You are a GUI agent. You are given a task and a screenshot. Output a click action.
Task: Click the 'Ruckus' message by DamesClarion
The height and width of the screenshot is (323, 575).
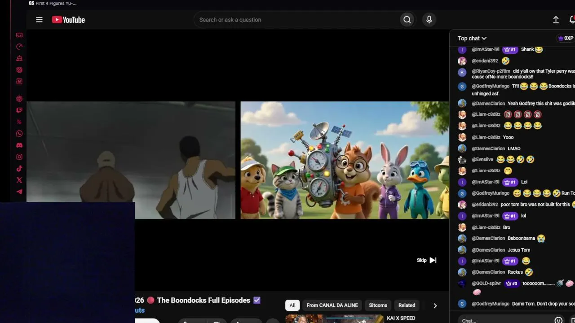pyautogui.click(x=515, y=272)
